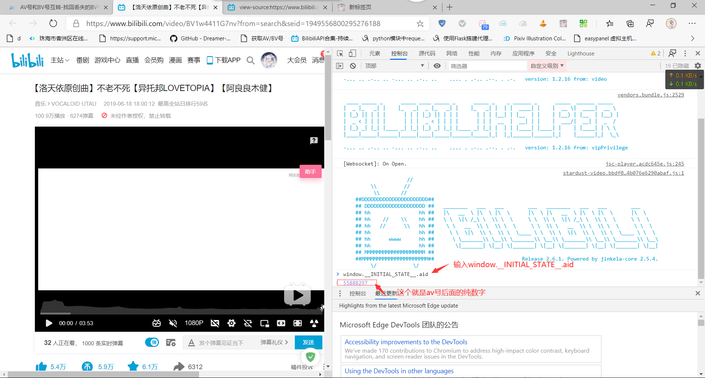
Task: Open 下载APP in bilibili header
Action: tap(224, 60)
